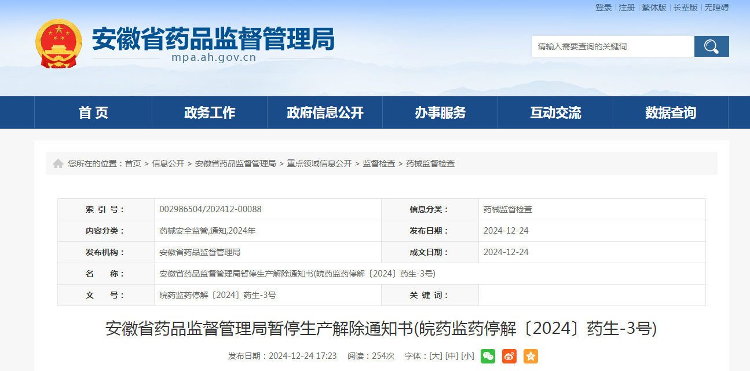Set font size to medium [中]
Viewport: 750px width, 371px height.
point(451,356)
